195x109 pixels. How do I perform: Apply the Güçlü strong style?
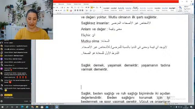tap(172, 9)
